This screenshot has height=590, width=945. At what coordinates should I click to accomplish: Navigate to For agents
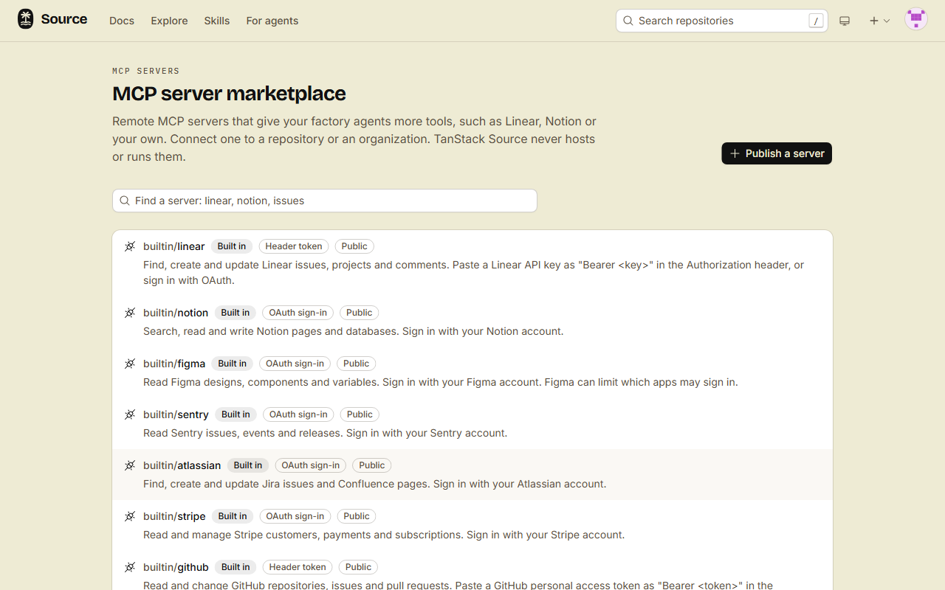272,21
